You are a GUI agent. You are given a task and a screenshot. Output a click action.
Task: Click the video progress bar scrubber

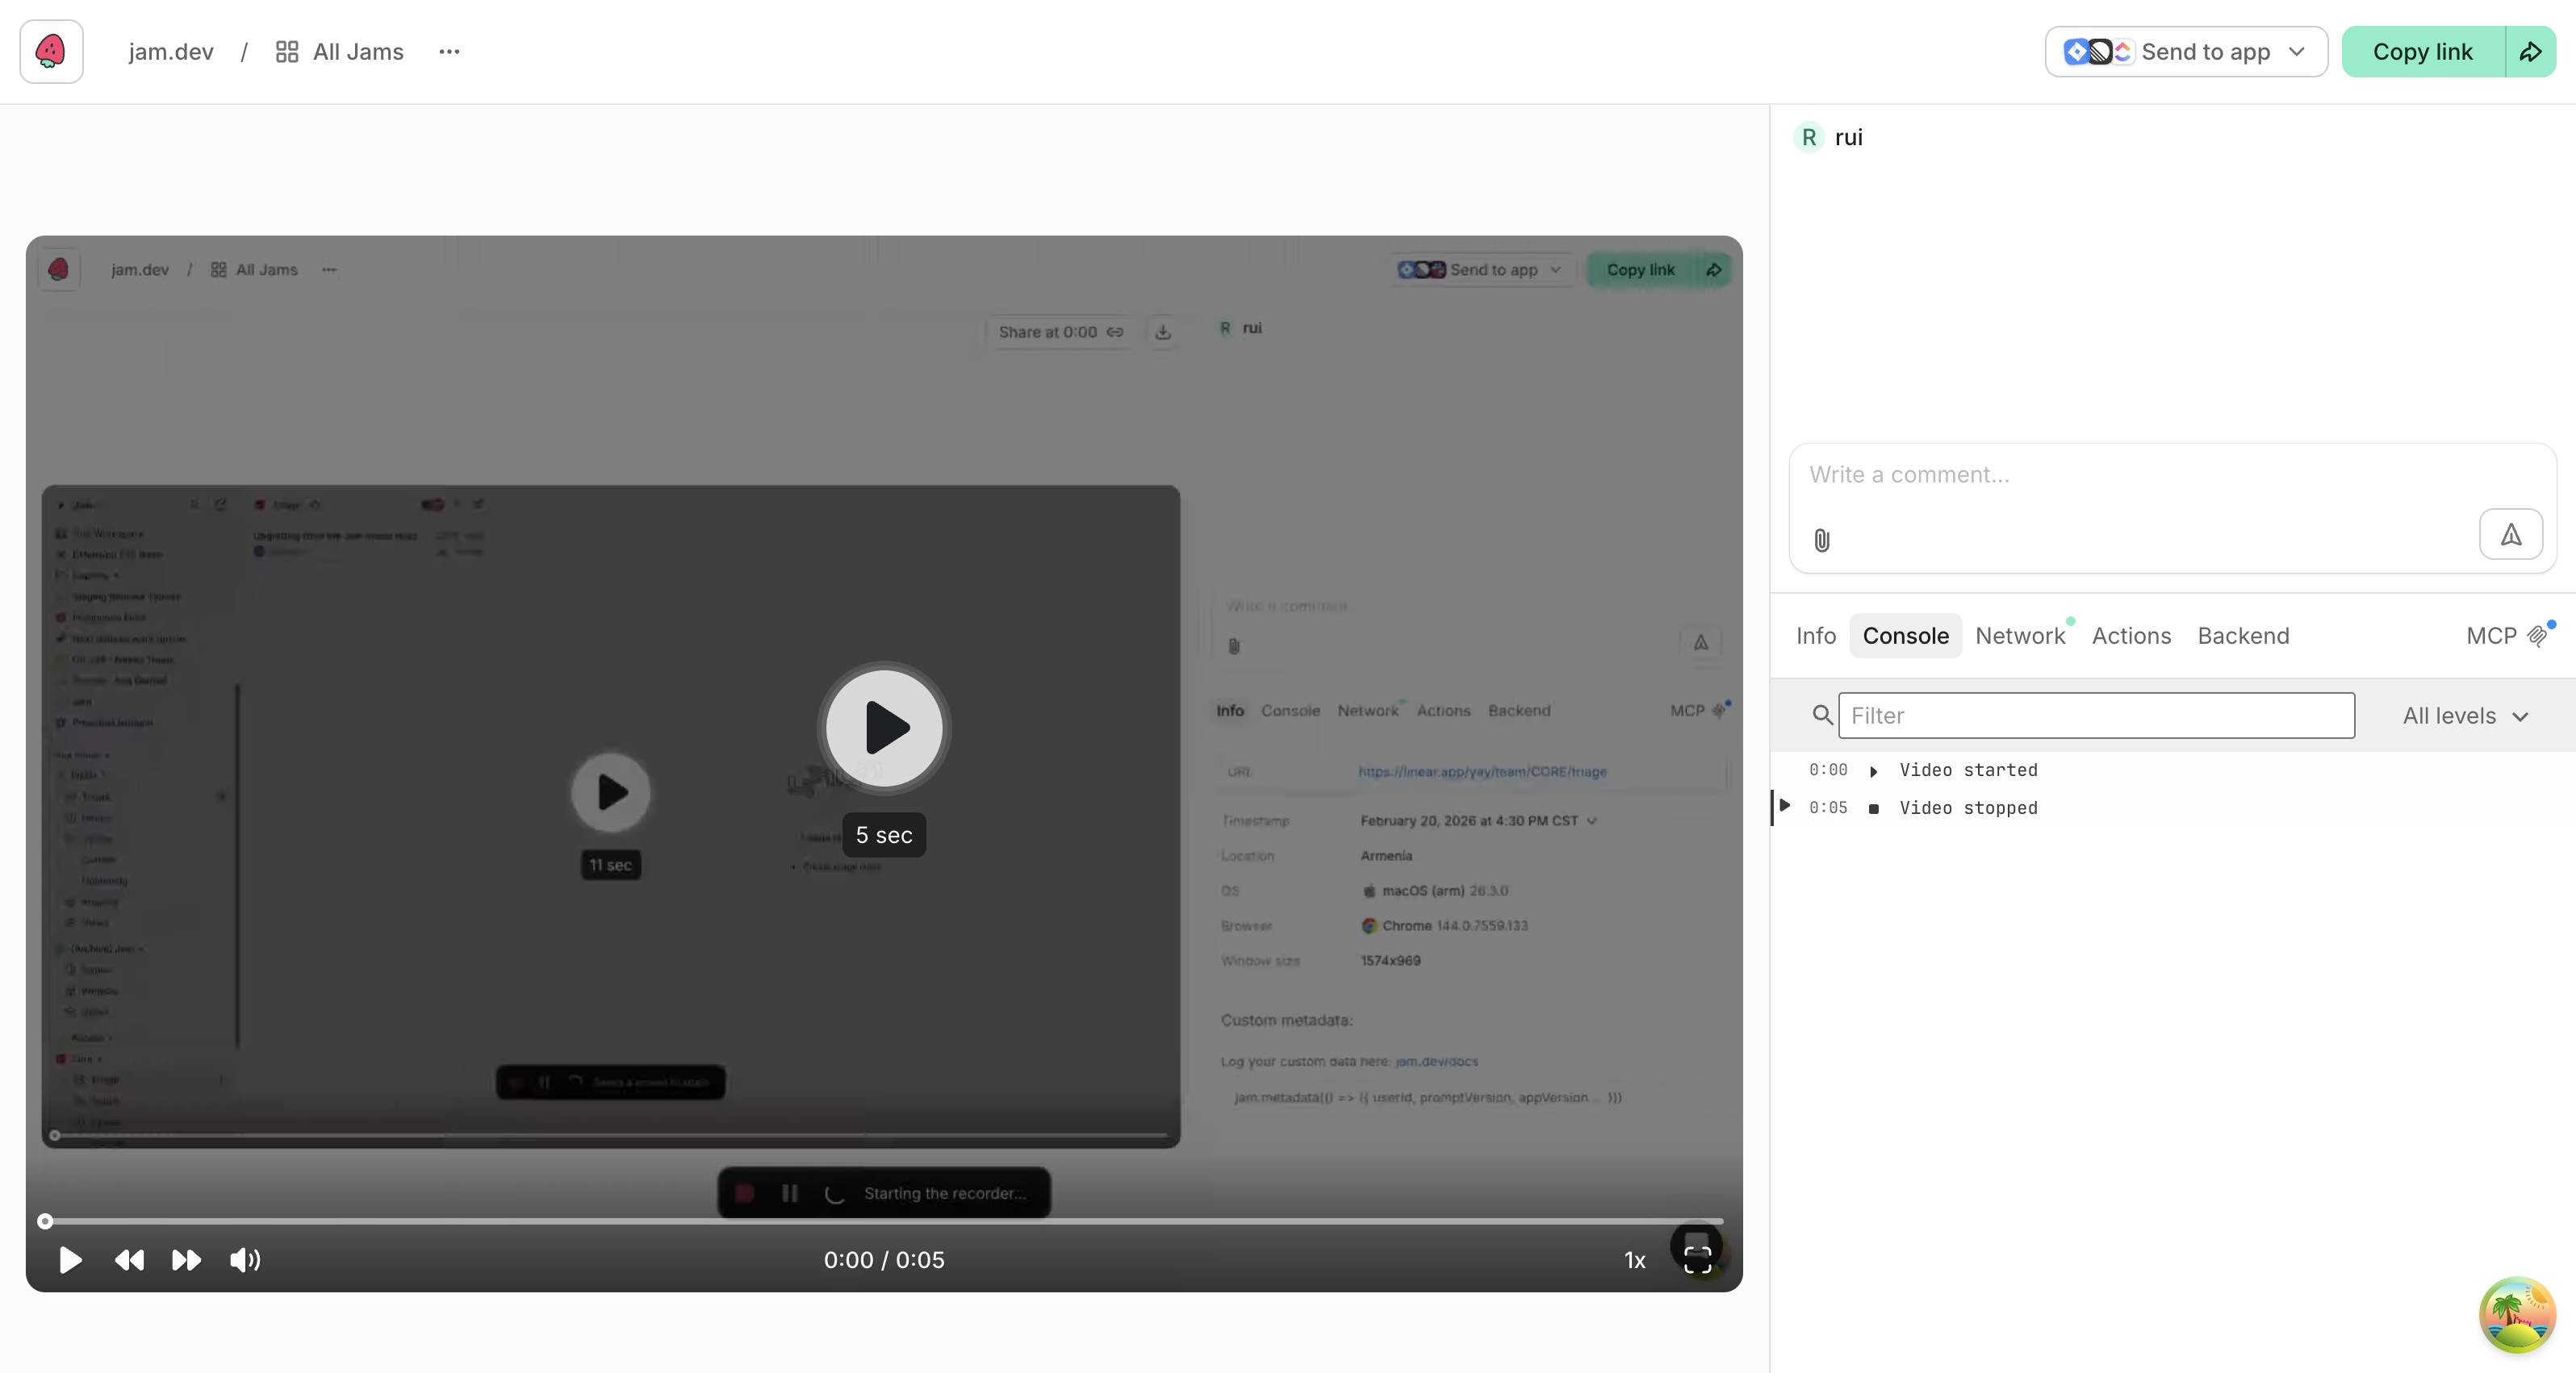tap(45, 1221)
